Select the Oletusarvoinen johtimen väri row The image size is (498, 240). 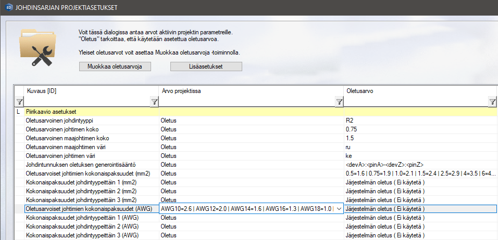tap(91, 155)
